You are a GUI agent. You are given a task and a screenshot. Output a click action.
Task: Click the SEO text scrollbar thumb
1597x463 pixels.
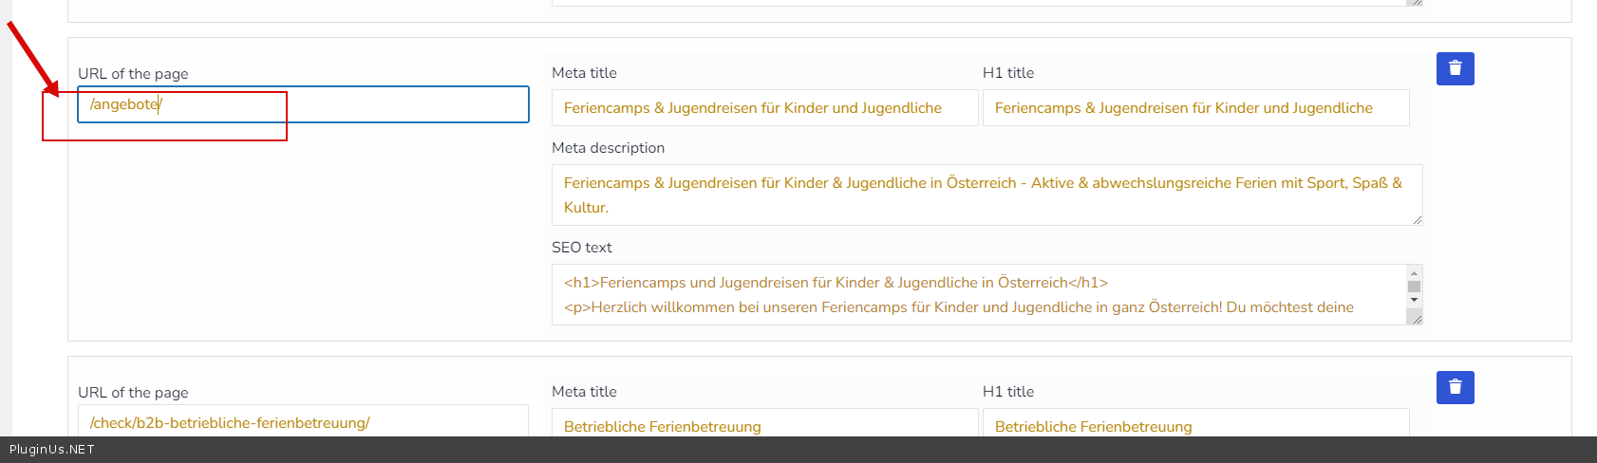click(1415, 287)
